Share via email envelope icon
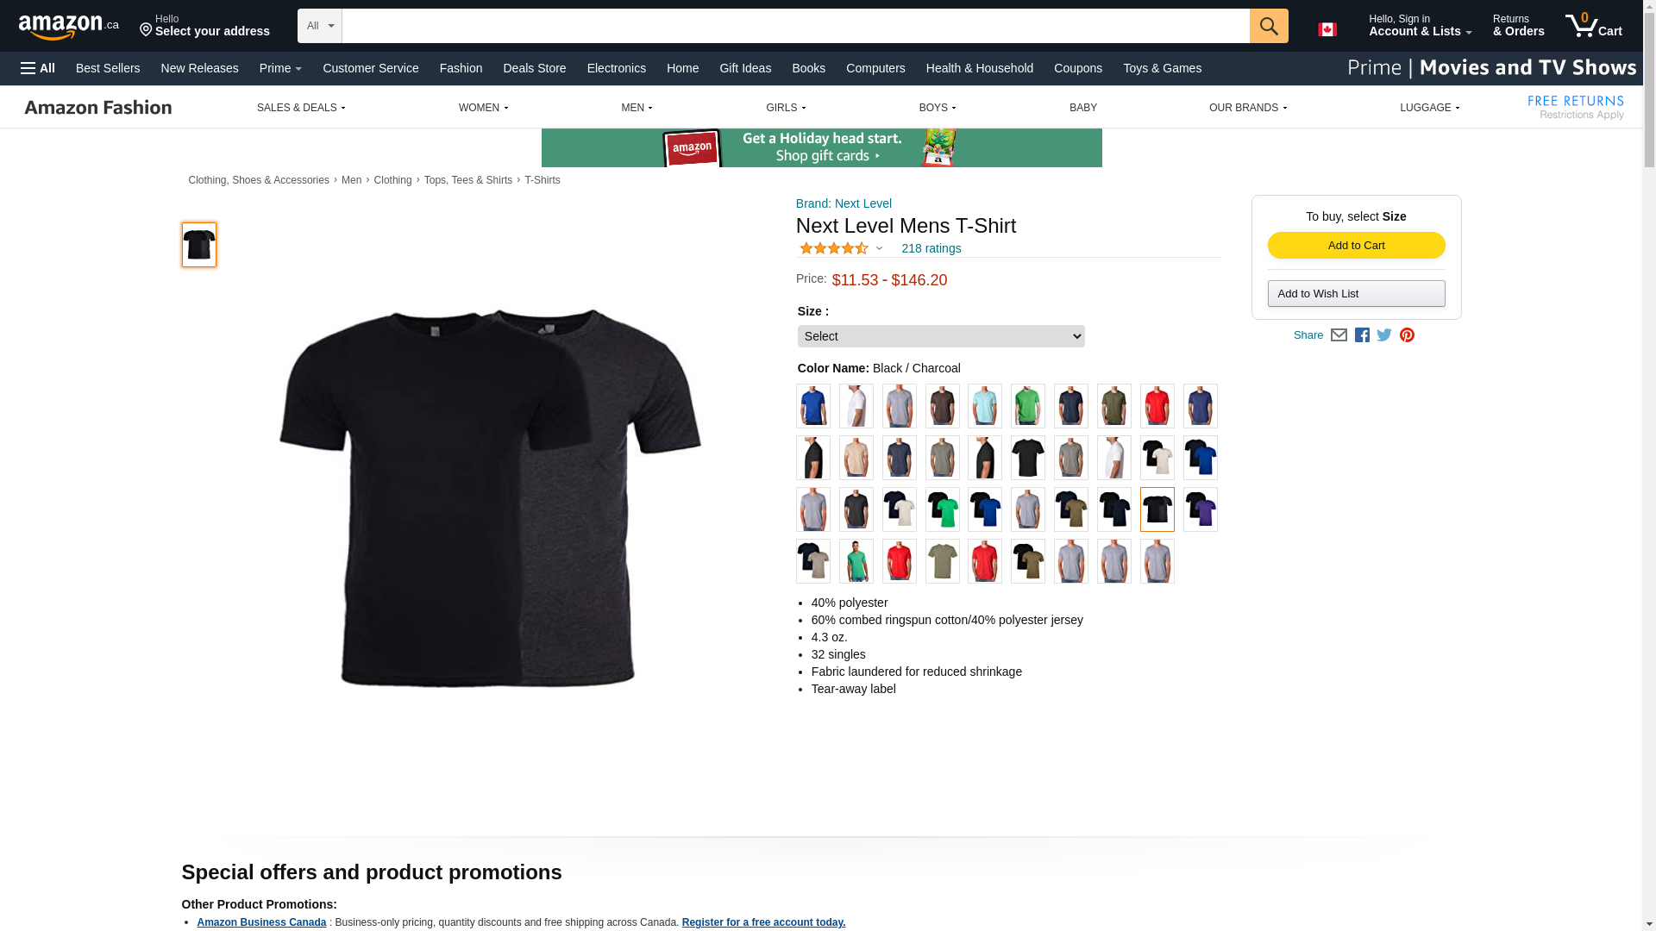 (1339, 335)
